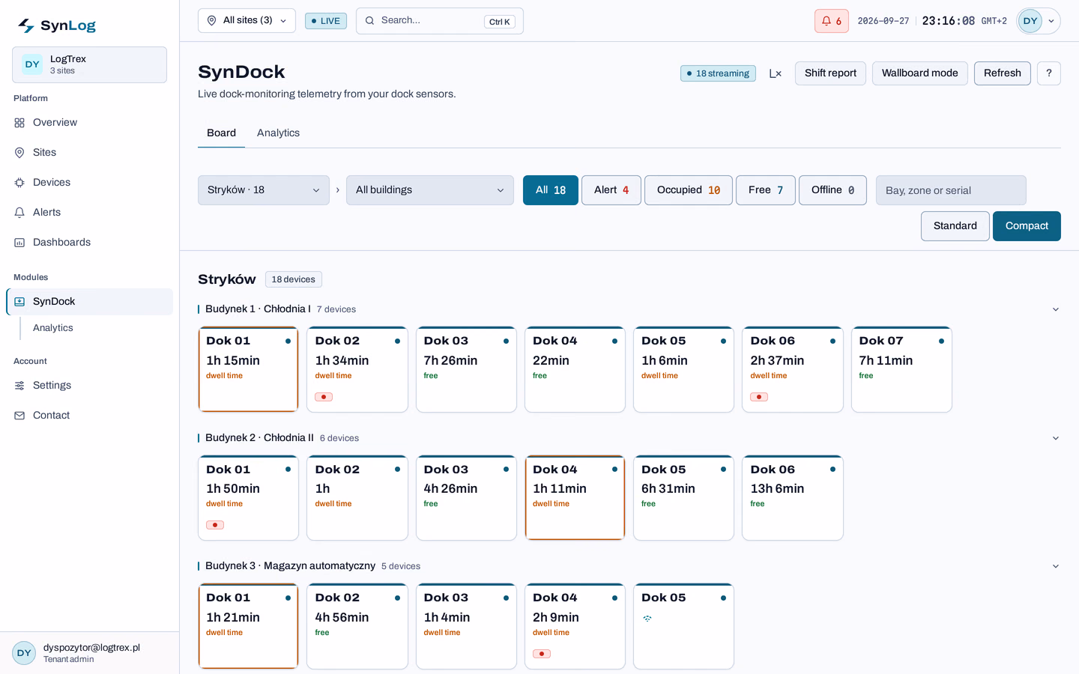Collapse the Budynek 2 · Chłodnia II section
1079x674 pixels.
tap(1056, 438)
